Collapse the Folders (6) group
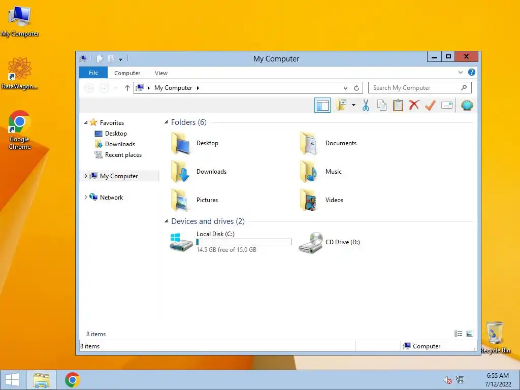This screenshot has height=390, width=520. pyautogui.click(x=166, y=122)
